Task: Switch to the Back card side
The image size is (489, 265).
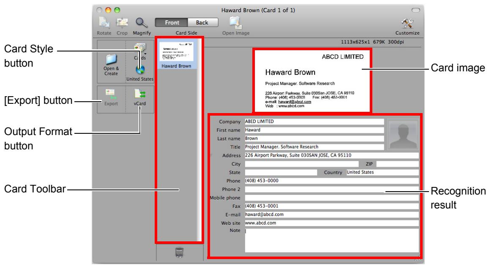Action: coord(203,22)
